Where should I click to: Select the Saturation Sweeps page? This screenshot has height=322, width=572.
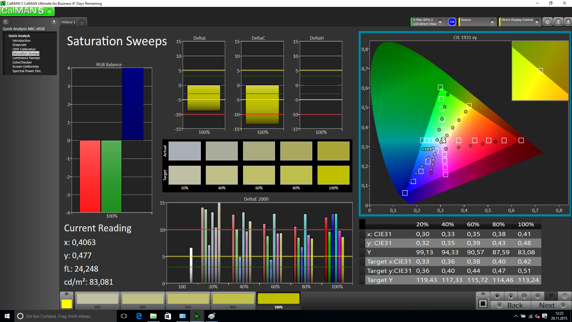tap(26, 53)
